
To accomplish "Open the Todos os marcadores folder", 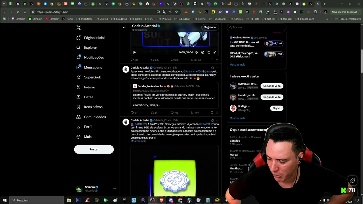I will pyautogui.click(x=348, y=19).
